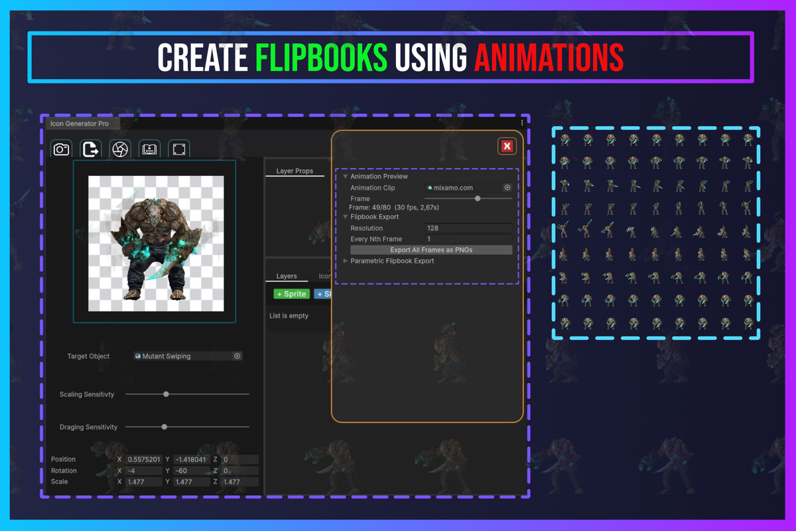
Task: Click the Frame slider handle
Action: [478, 198]
